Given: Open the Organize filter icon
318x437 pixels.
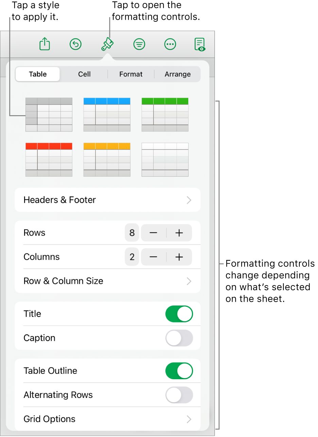Looking at the screenshot, I should point(139,44).
